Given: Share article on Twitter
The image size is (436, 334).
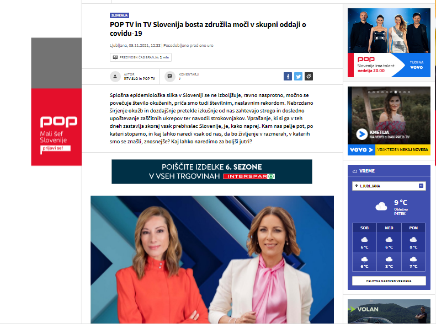Looking at the screenshot, I should [x=298, y=77].
